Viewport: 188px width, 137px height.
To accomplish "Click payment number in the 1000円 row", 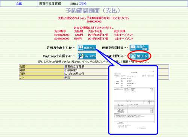I will (62, 35).
